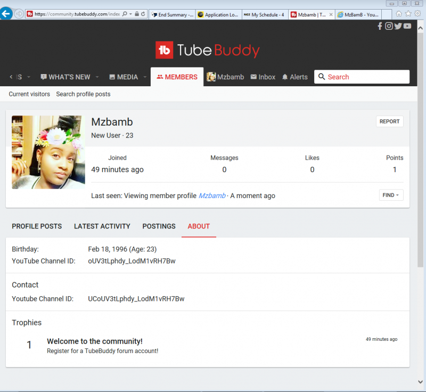Open the Find dropdown button

391,195
